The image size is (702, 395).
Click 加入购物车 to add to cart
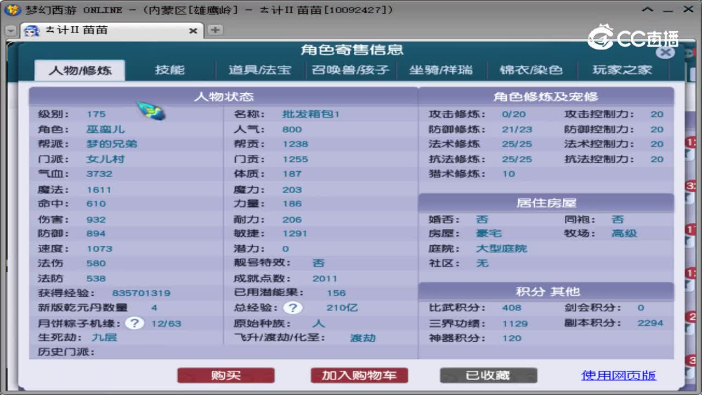359,375
